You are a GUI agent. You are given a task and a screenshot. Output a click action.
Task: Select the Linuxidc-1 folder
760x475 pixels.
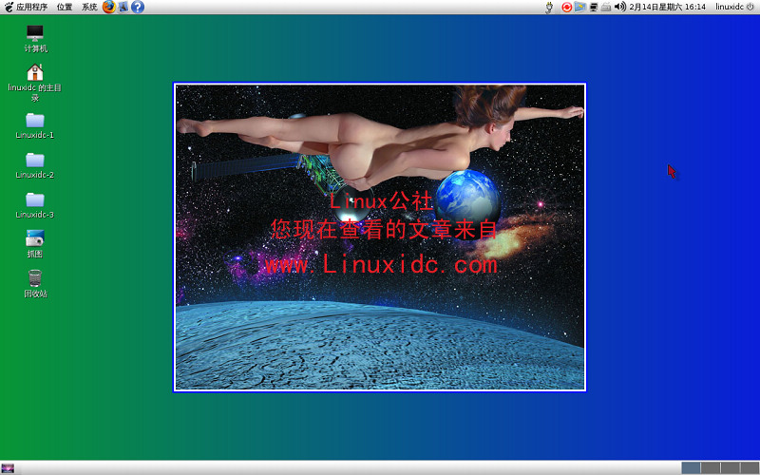pyautogui.click(x=35, y=126)
